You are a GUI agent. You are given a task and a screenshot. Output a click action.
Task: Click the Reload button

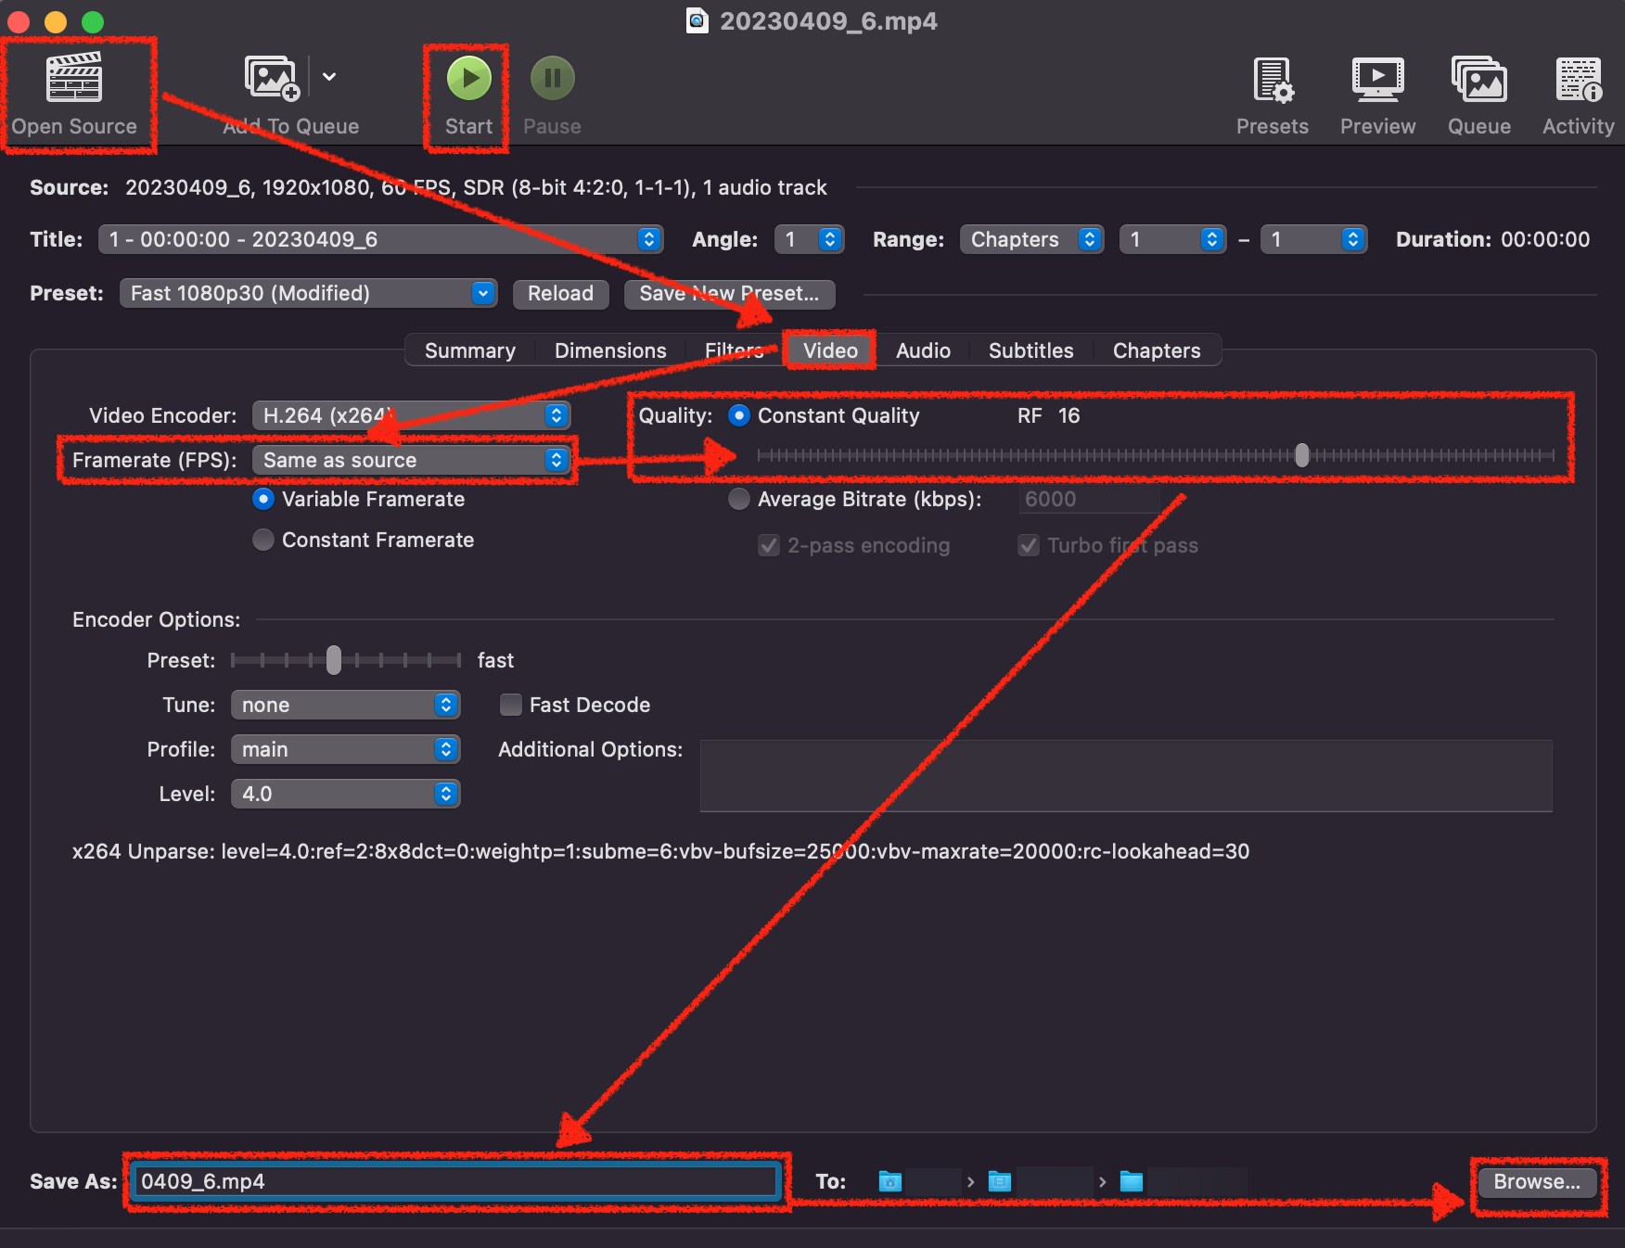pyautogui.click(x=560, y=293)
